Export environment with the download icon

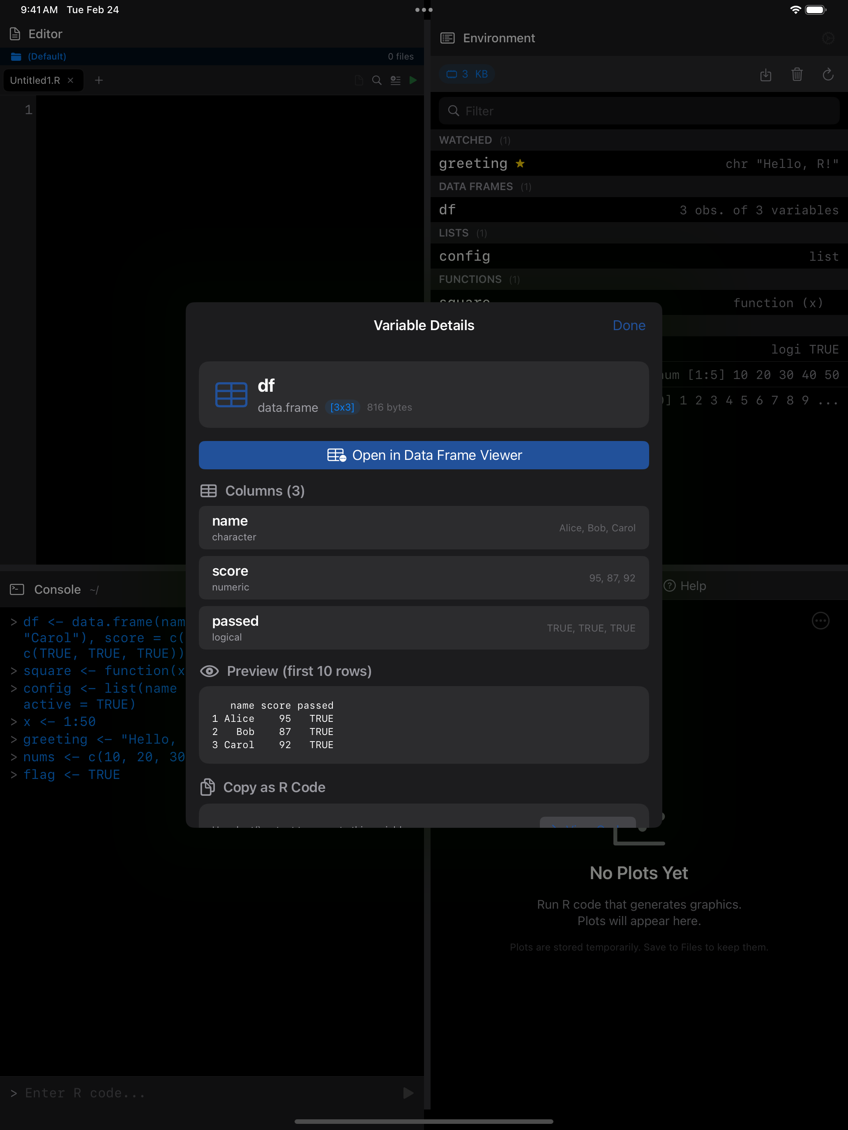[766, 75]
